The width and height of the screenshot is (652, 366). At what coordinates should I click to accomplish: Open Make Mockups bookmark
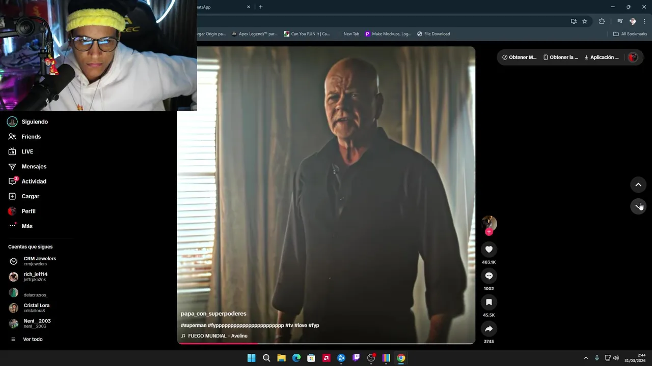[388, 34]
